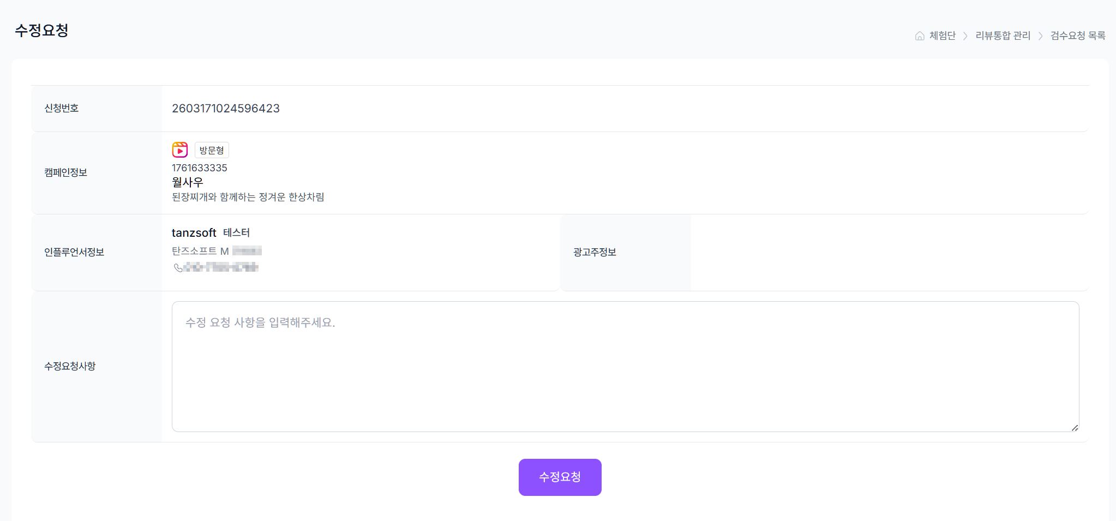
Task: Go to 리뷰통합 관리 in the breadcrumb
Action: coord(1003,36)
